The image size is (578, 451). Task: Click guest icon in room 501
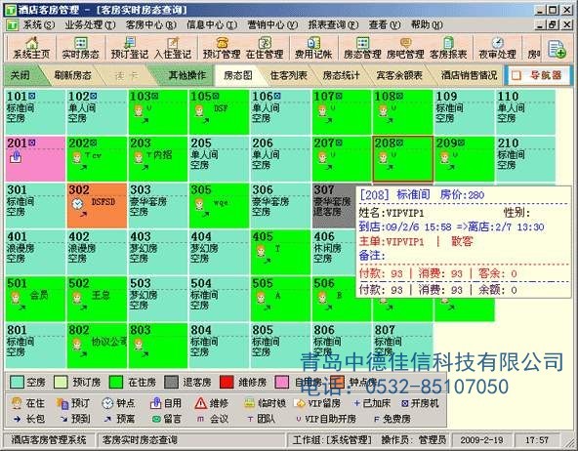pos(16,297)
